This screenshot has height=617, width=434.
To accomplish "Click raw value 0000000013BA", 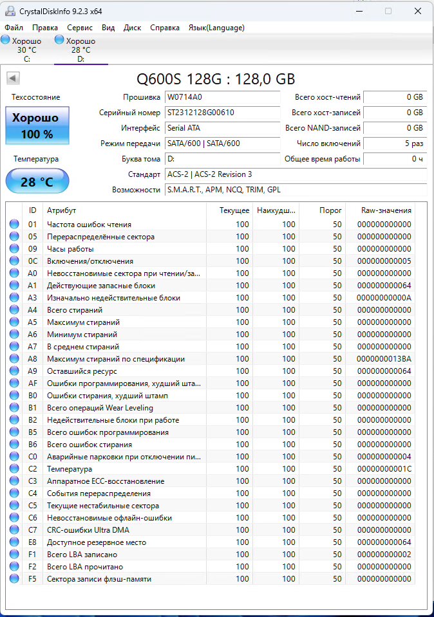I will (384, 359).
